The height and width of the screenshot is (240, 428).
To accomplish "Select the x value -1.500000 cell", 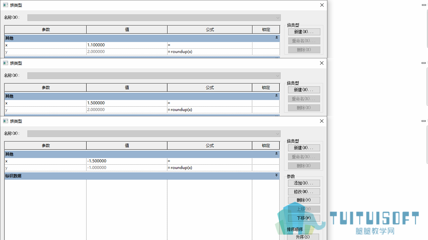I will 127,161.
